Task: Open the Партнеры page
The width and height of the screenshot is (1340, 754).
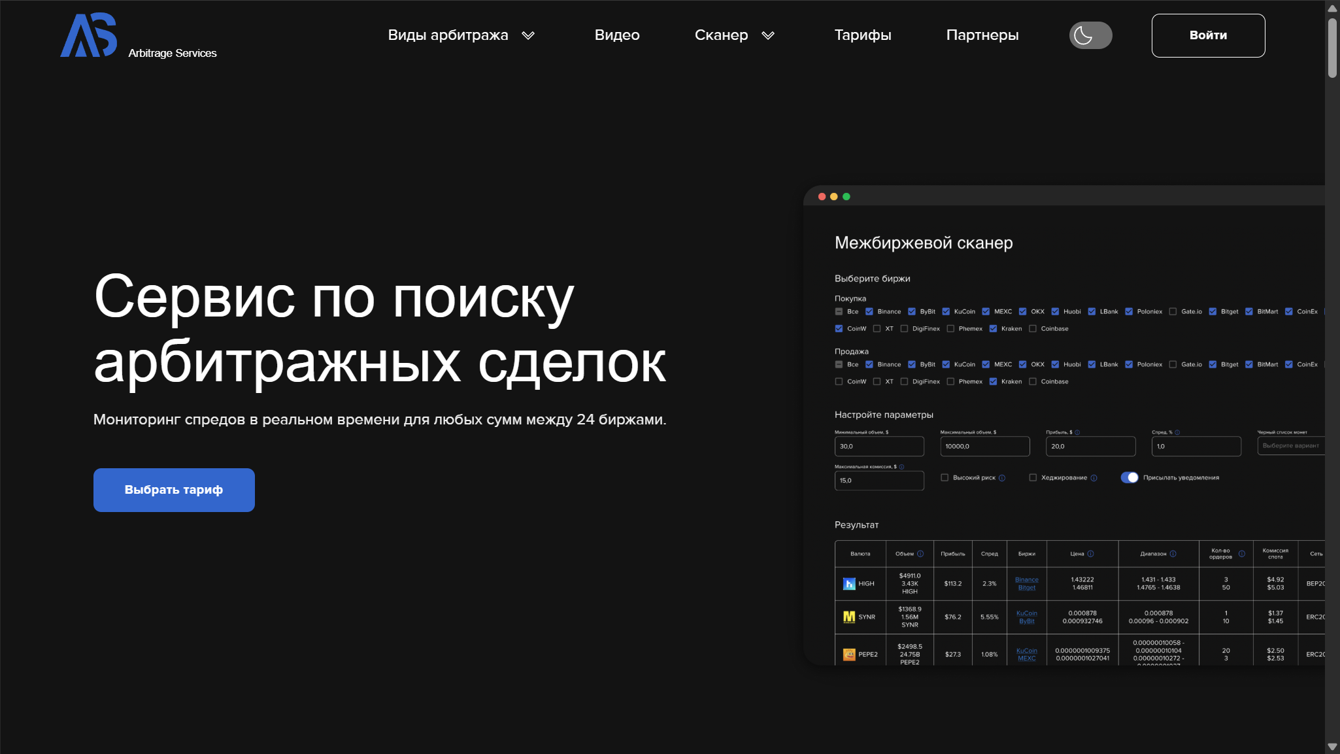Action: pos(982,35)
